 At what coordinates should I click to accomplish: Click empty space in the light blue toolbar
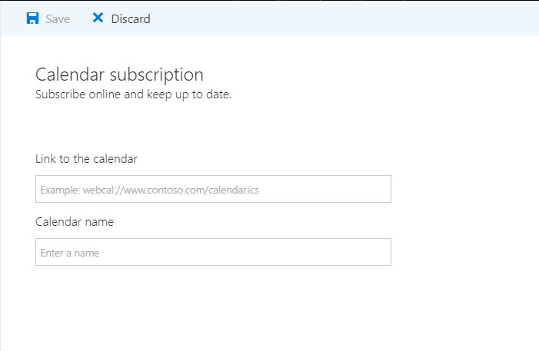click(344, 18)
